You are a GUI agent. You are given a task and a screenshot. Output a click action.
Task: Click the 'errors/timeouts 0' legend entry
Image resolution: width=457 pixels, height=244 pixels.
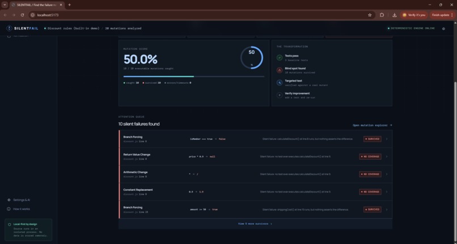click(178, 83)
